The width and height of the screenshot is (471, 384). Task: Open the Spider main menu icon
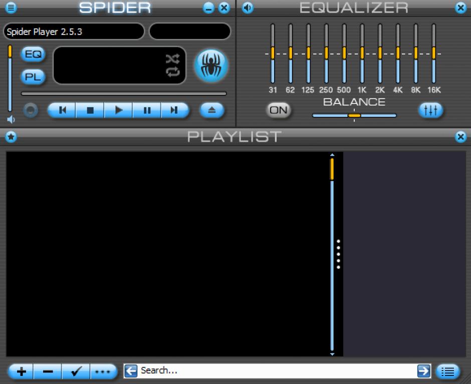point(11,7)
